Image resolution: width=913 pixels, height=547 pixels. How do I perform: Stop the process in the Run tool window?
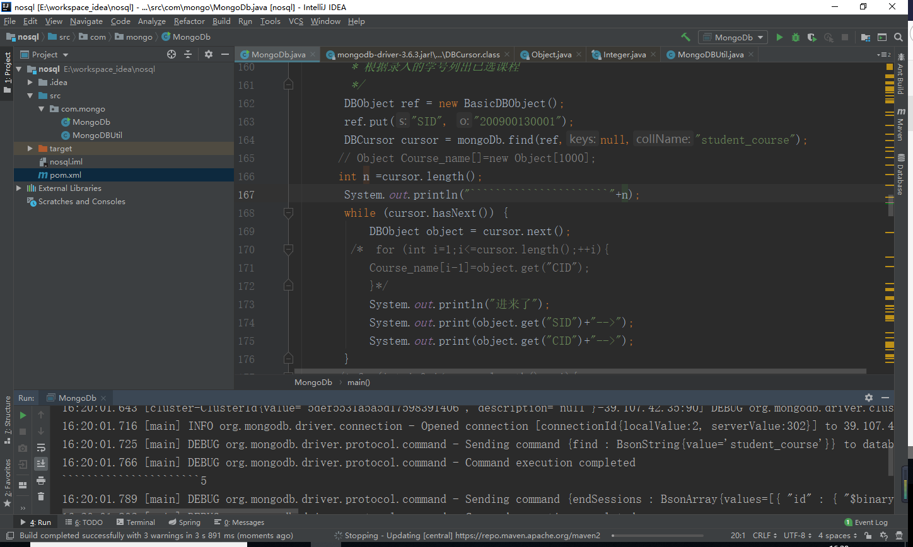click(x=23, y=431)
